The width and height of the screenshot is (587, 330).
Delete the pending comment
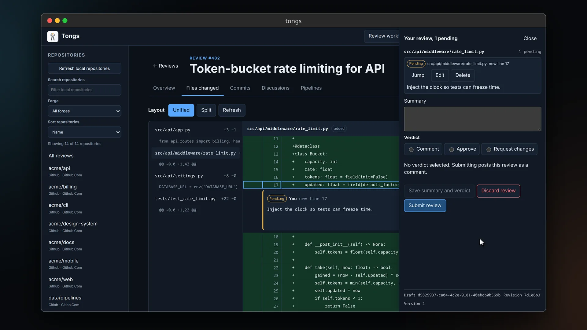pos(463,75)
